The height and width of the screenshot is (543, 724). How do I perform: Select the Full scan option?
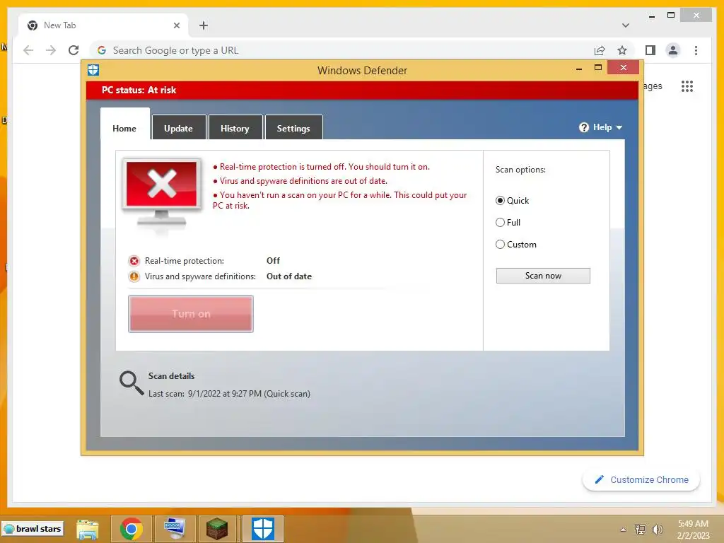point(500,223)
